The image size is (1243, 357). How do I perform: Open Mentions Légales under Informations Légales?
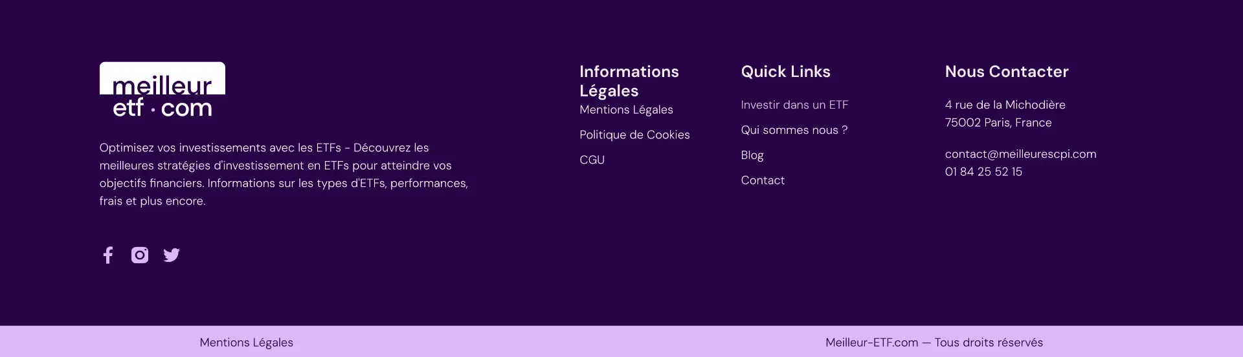(626, 110)
